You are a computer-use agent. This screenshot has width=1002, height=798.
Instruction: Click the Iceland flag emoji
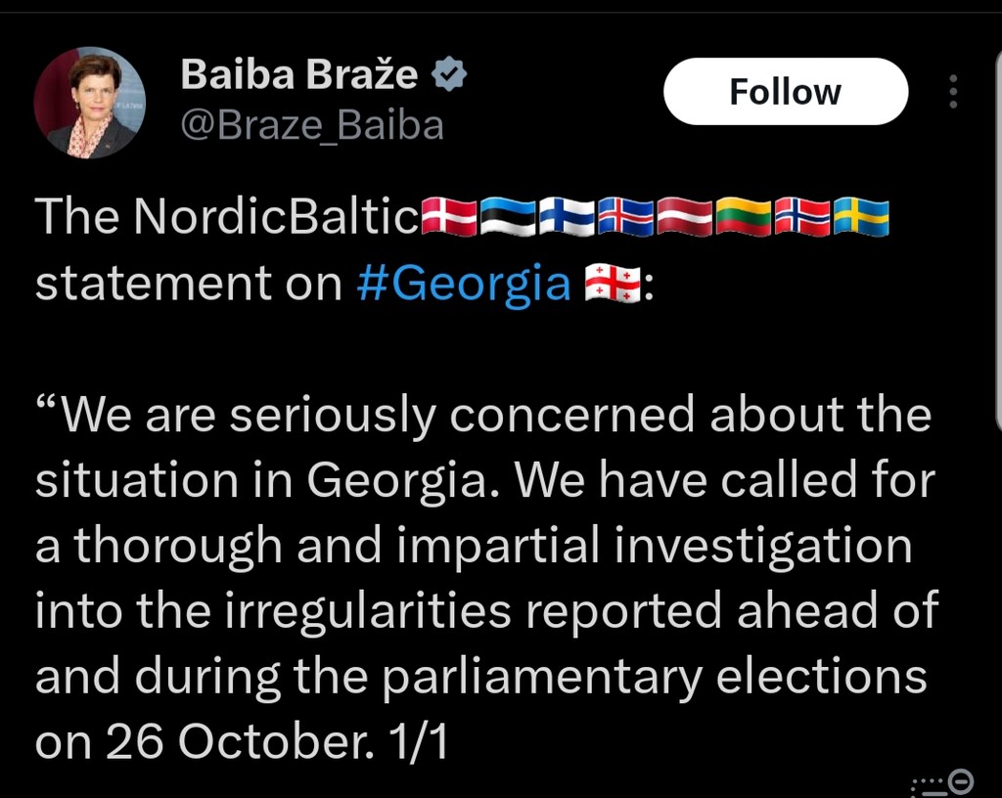(625, 217)
